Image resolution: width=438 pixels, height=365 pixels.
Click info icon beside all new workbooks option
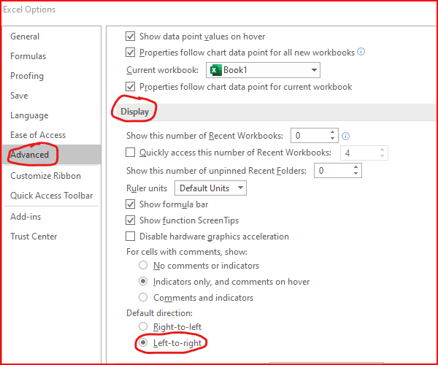[x=361, y=52]
